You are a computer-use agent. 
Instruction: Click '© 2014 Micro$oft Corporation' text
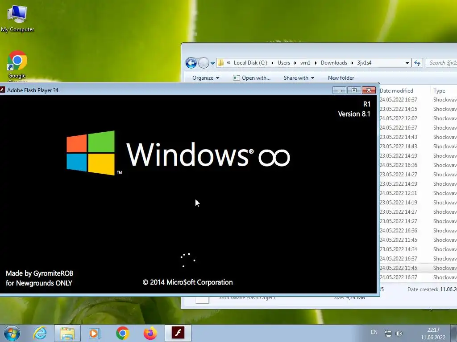point(188,282)
